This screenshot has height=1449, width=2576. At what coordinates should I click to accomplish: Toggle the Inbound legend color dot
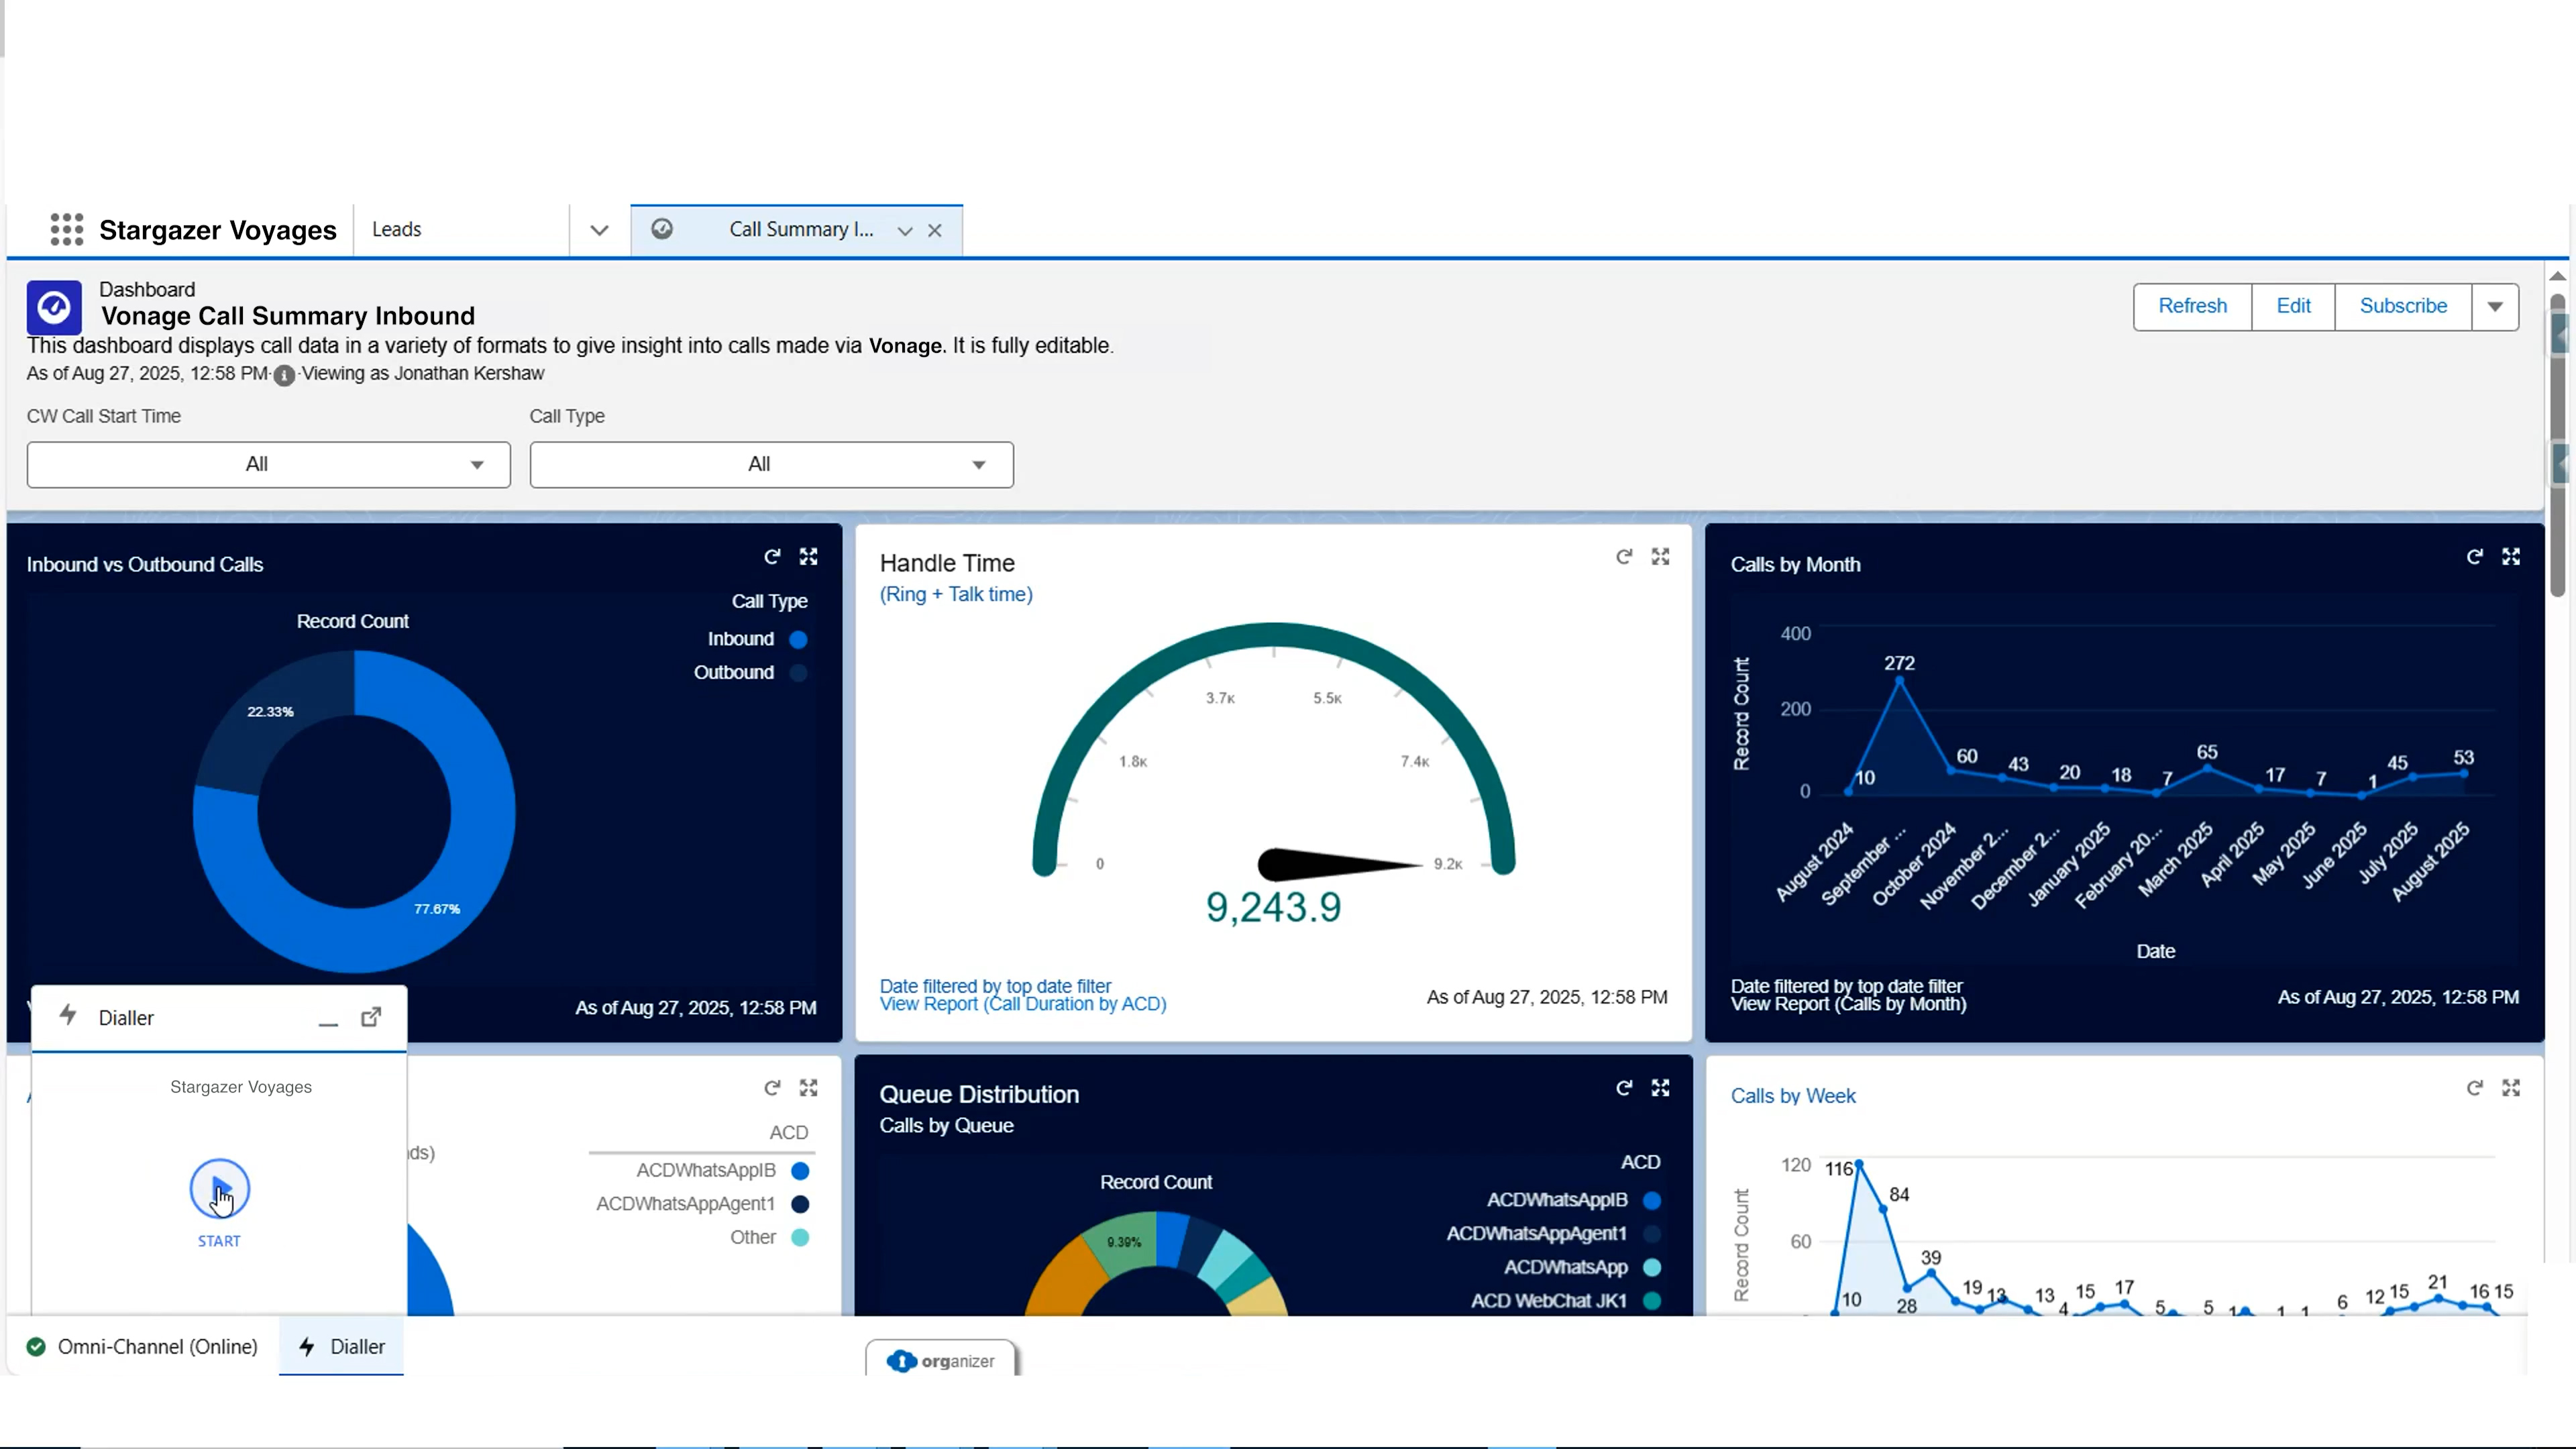pos(798,640)
